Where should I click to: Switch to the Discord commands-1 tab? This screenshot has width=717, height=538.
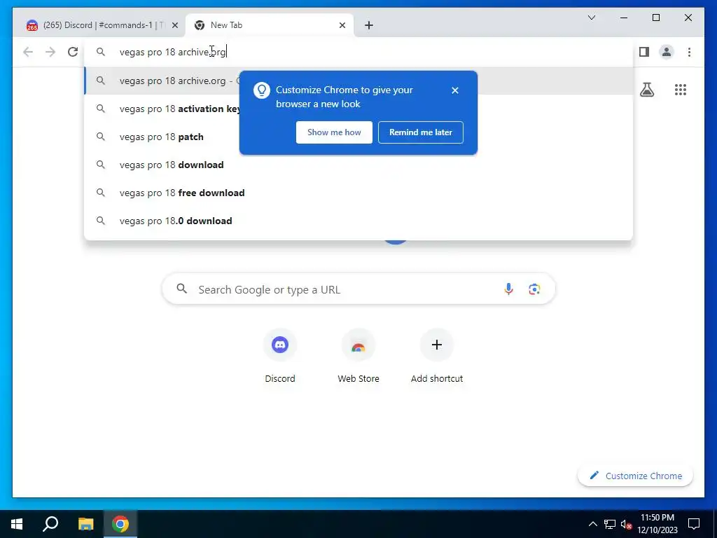(x=99, y=25)
